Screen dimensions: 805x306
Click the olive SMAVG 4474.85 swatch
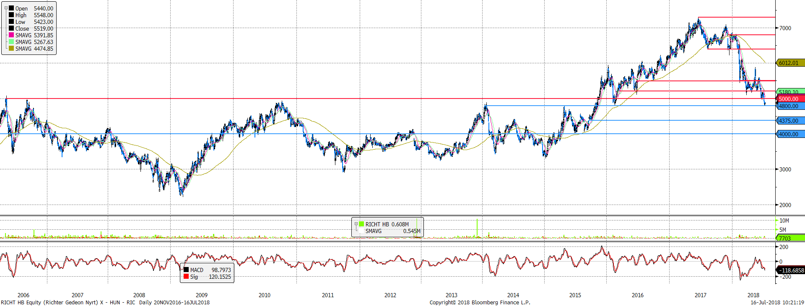pos(11,48)
